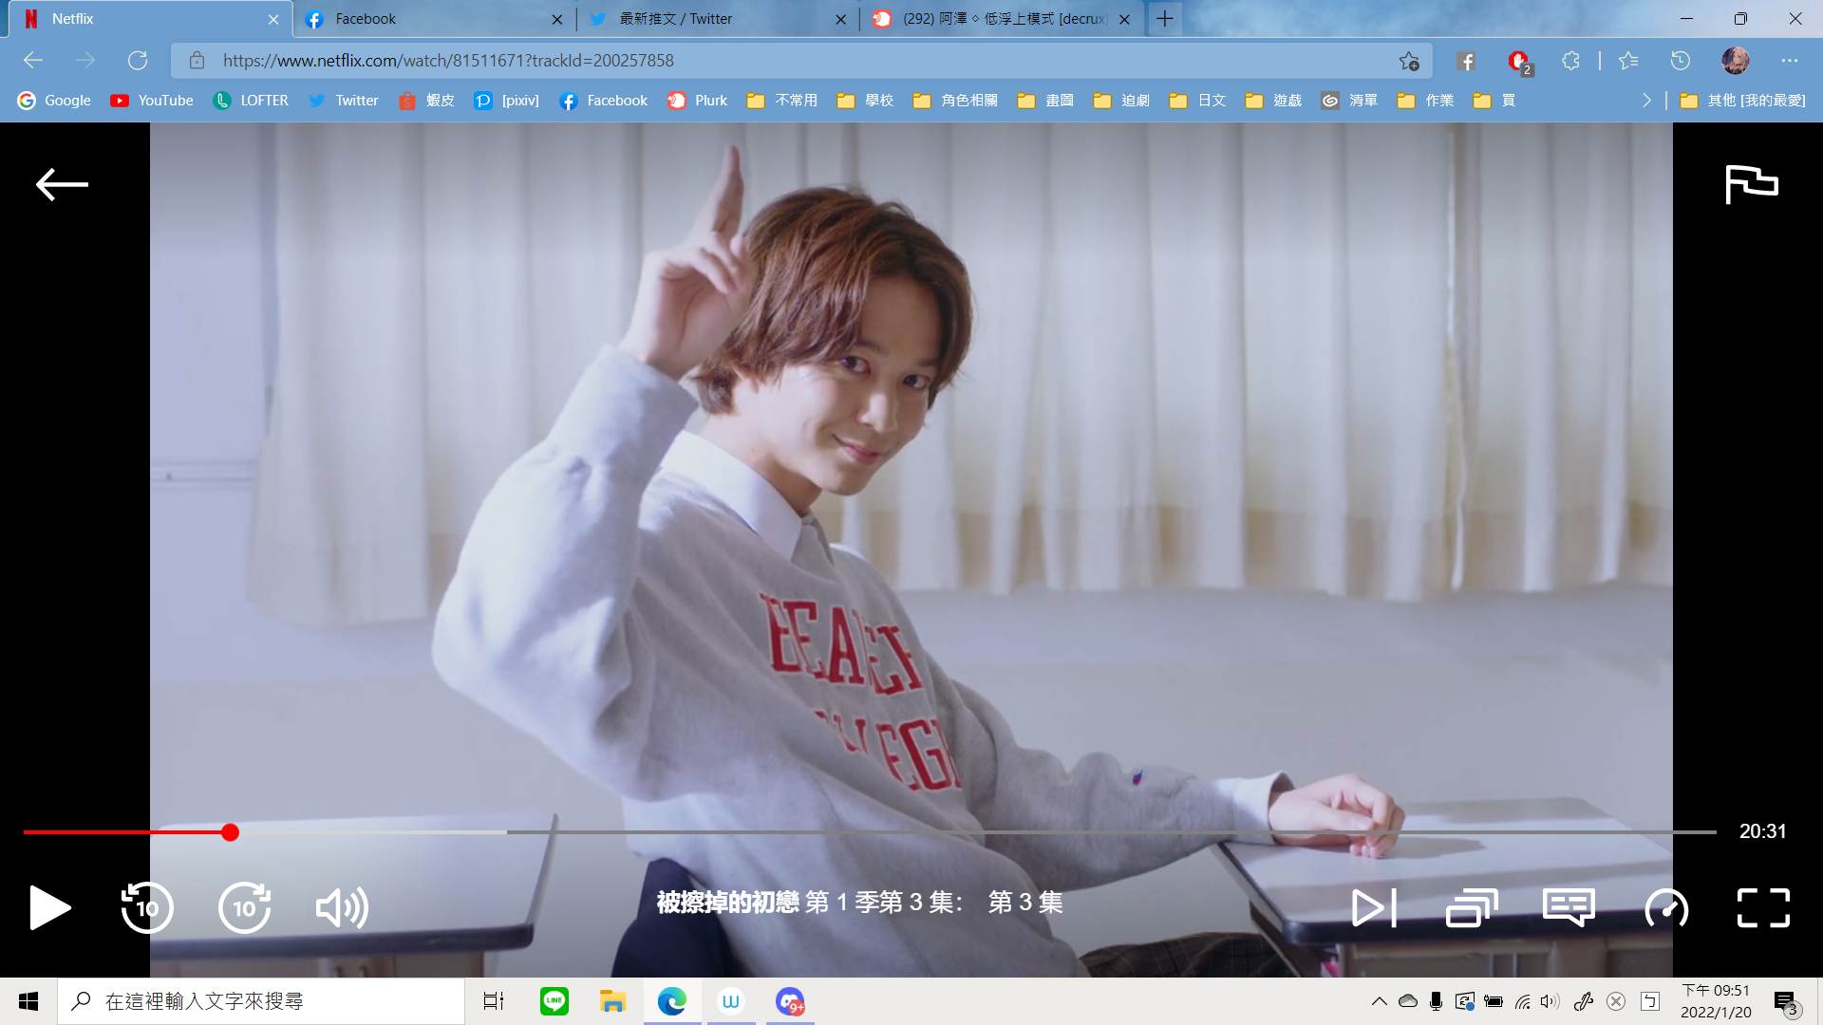Close the Facebook tab
Viewport: 1823px width, 1025px height.
pyautogui.click(x=557, y=19)
